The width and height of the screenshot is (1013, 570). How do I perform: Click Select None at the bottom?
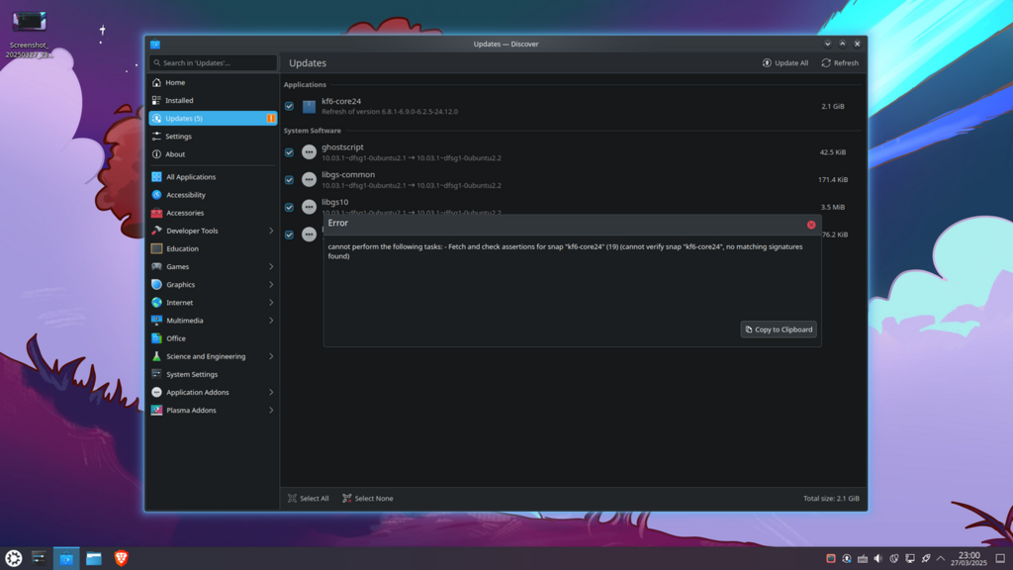[368, 499]
